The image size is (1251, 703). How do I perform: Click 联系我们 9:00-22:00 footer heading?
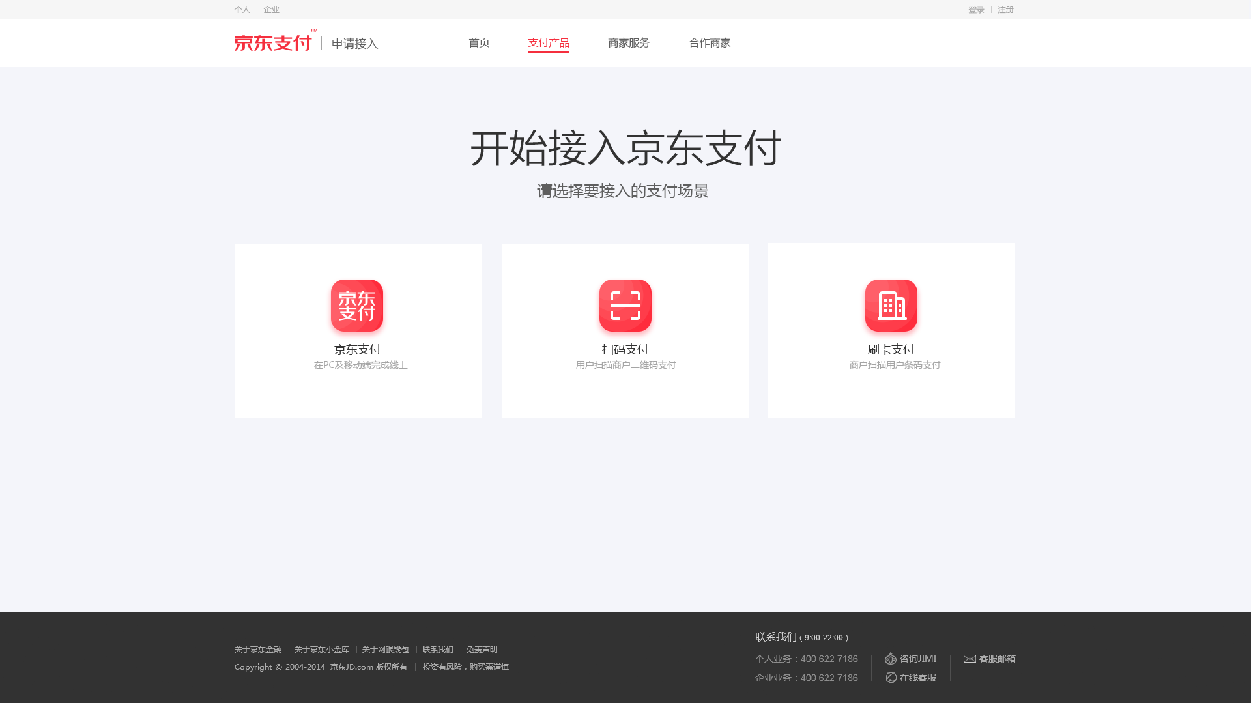tap(801, 637)
